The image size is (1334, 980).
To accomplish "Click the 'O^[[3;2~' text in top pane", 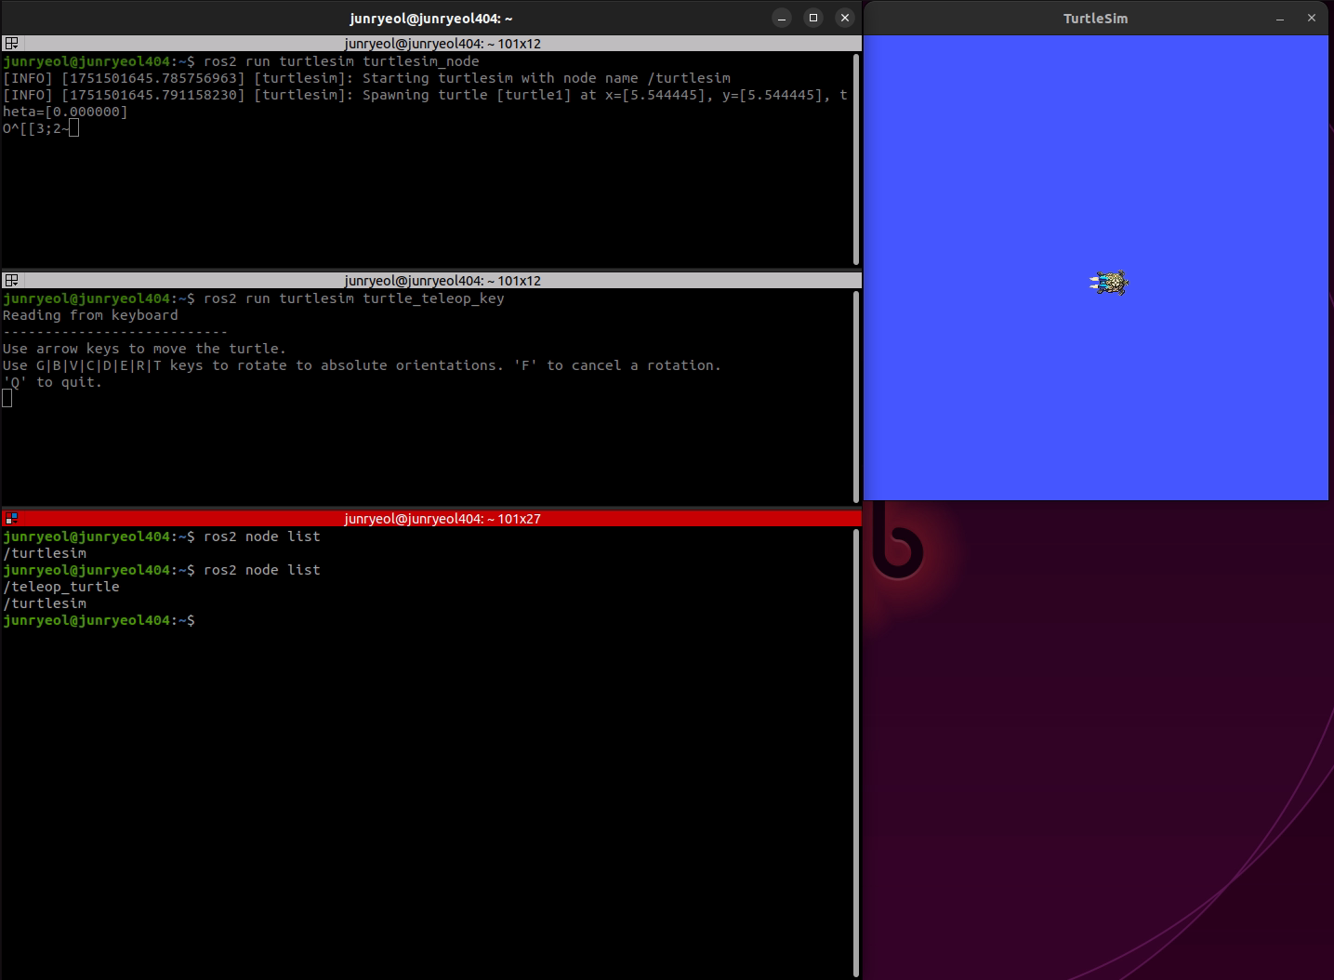I will click(x=35, y=128).
